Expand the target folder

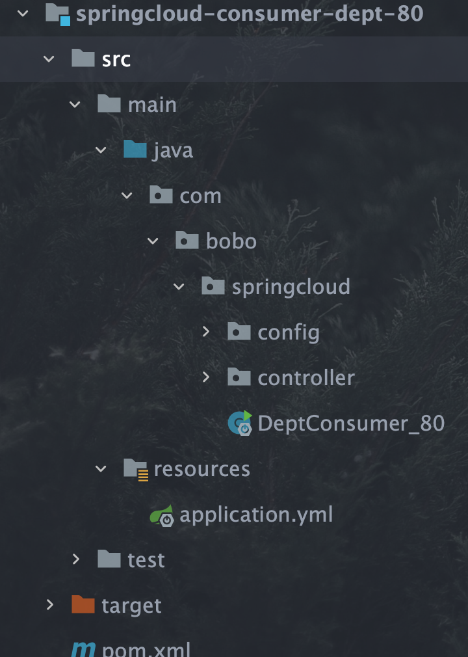tap(50, 606)
